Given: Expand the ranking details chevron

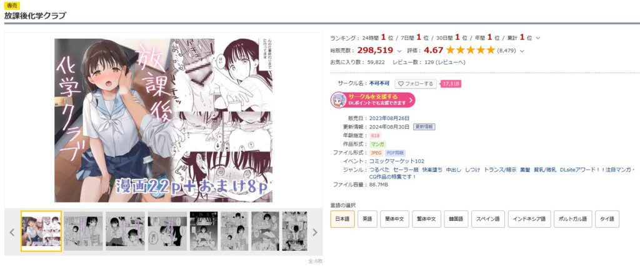Looking at the screenshot, I should 538,38.
